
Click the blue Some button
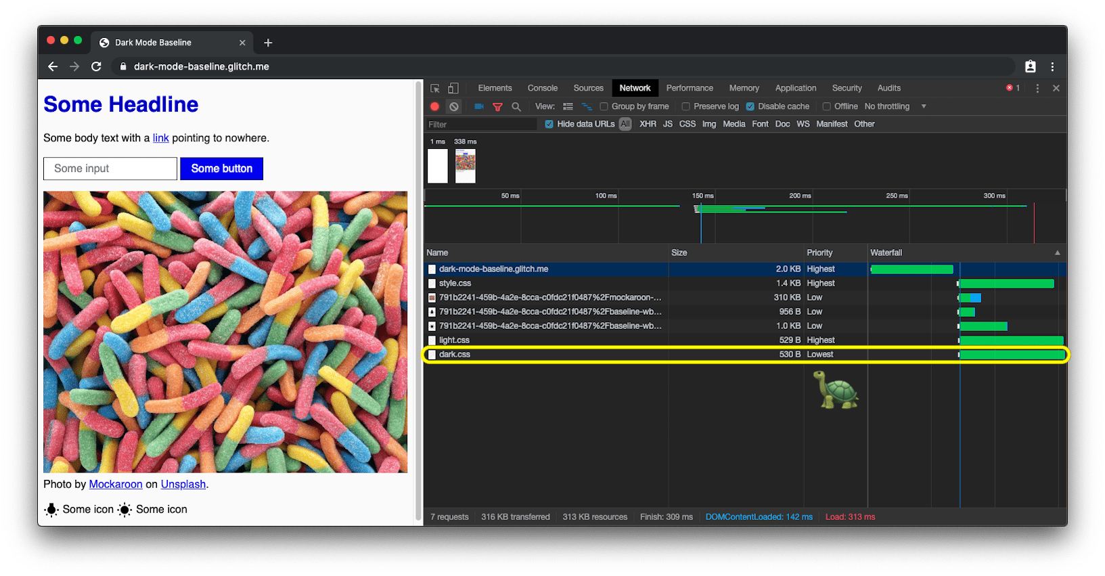coord(221,169)
